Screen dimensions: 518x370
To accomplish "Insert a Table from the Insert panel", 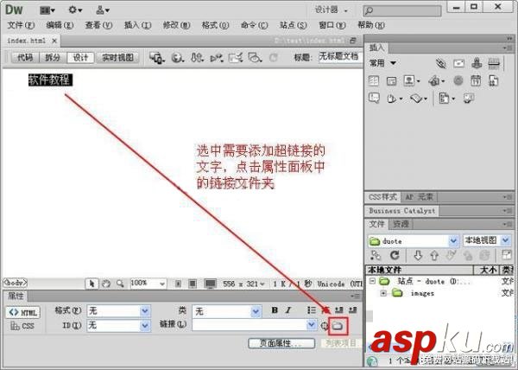I will point(374,80).
